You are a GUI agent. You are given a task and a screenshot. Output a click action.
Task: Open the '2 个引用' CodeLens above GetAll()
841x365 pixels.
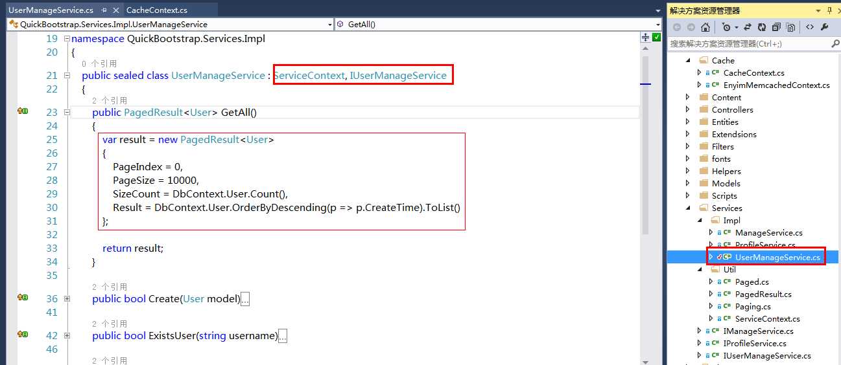click(x=110, y=100)
